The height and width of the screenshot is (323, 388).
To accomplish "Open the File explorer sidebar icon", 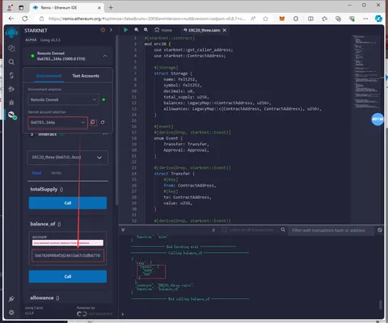I will point(11,48).
